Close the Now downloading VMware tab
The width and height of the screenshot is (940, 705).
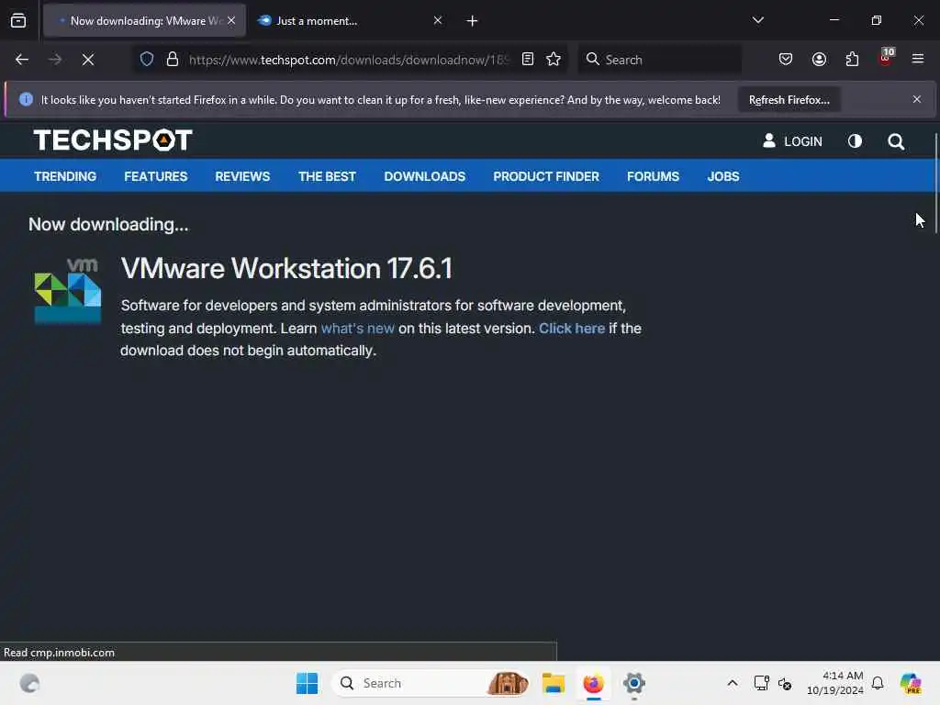click(x=231, y=20)
